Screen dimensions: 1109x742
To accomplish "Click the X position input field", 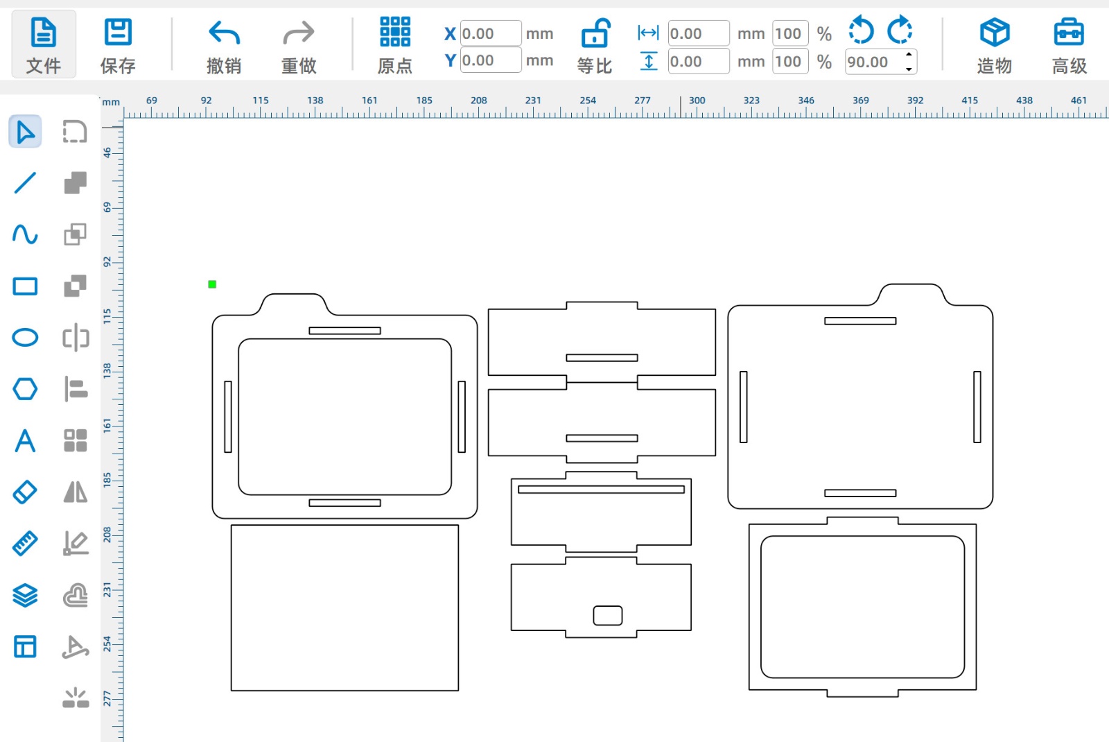I will coord(491,33).
